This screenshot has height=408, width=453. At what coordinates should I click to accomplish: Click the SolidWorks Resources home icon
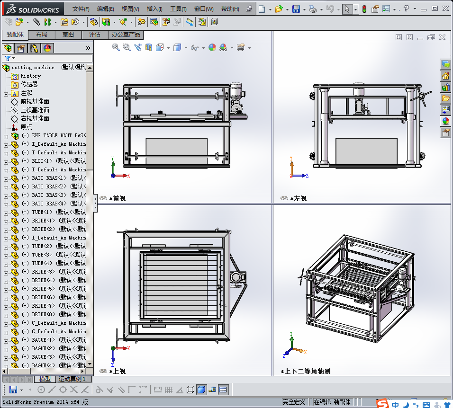(x=446, y=76)
